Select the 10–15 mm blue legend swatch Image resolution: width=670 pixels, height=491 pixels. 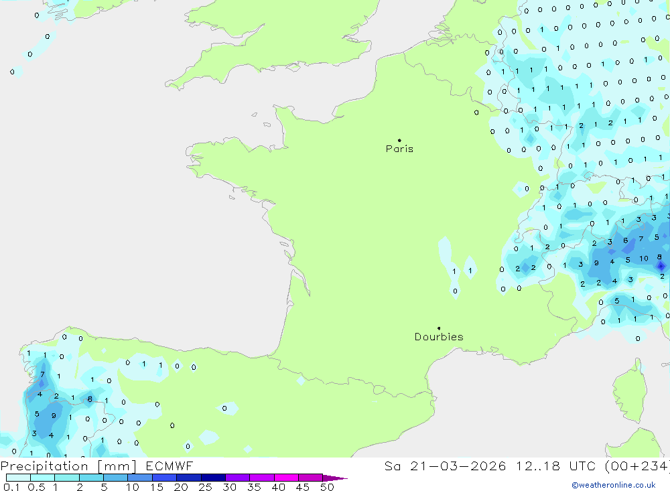[x=140, y=478]
